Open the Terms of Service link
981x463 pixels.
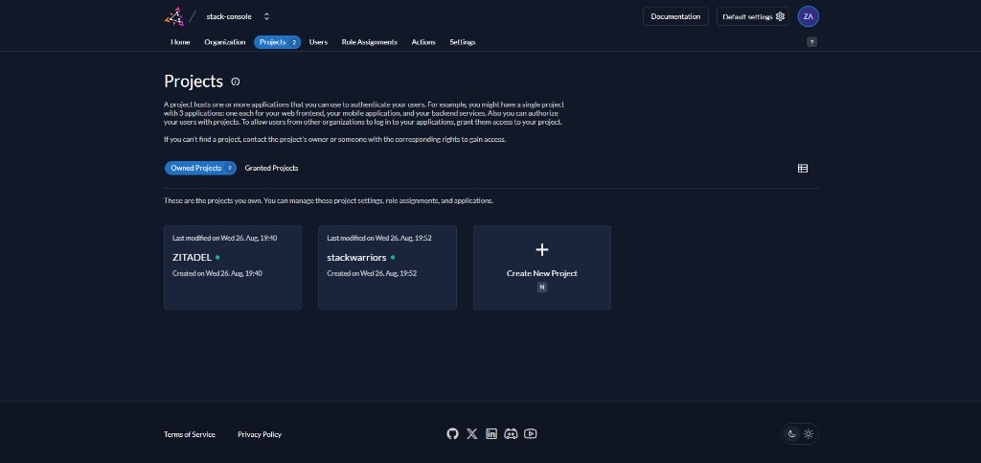point(190,434)
